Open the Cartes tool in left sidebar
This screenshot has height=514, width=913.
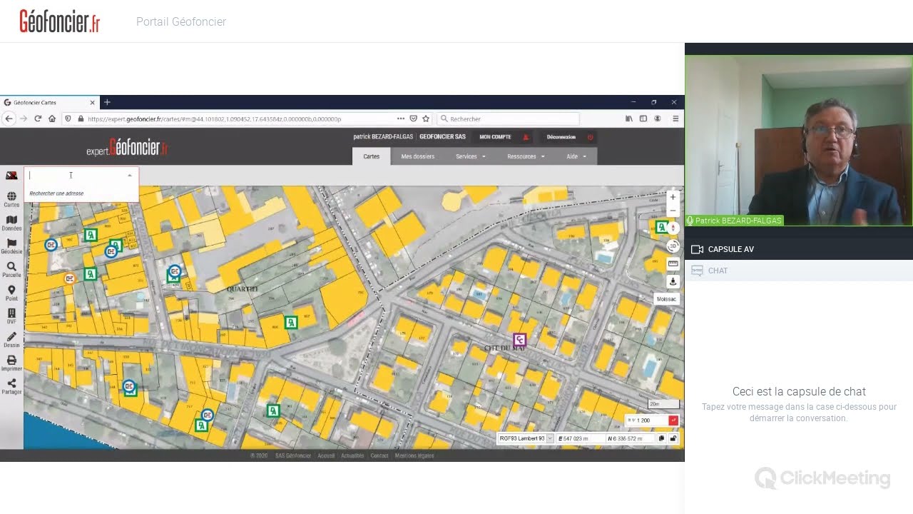tap(11, 199)
